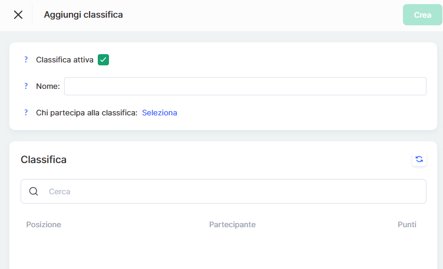Click the Nome field label
The width and height of the screenshot is (443, 269).
(x=48, y=86)
